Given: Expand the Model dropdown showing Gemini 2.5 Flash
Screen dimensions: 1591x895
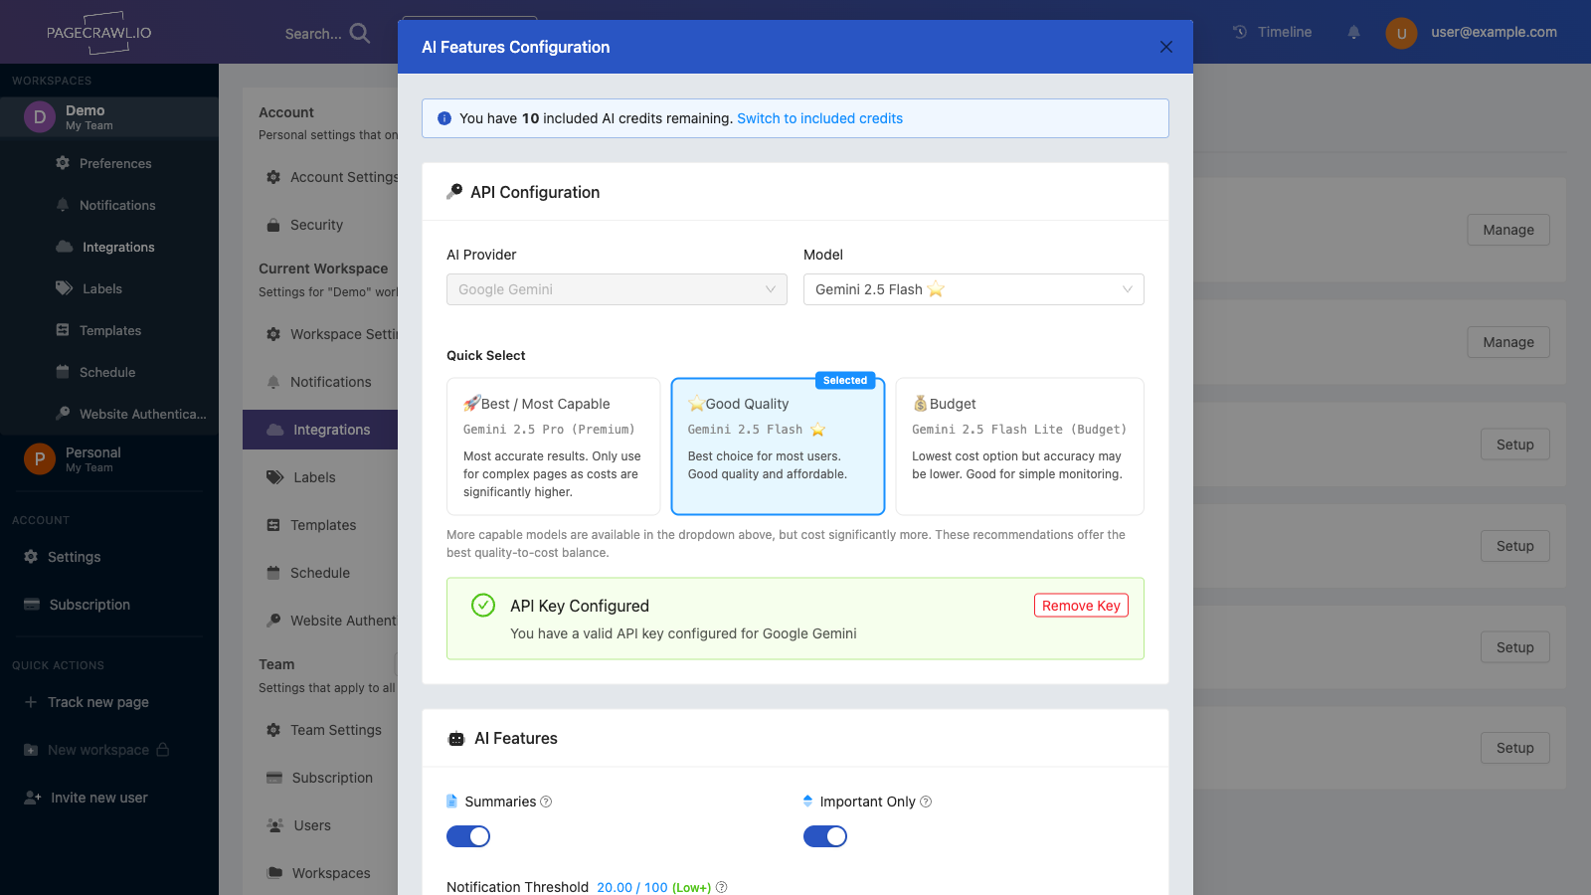Looking at the screenshot, I should point(972,289).
